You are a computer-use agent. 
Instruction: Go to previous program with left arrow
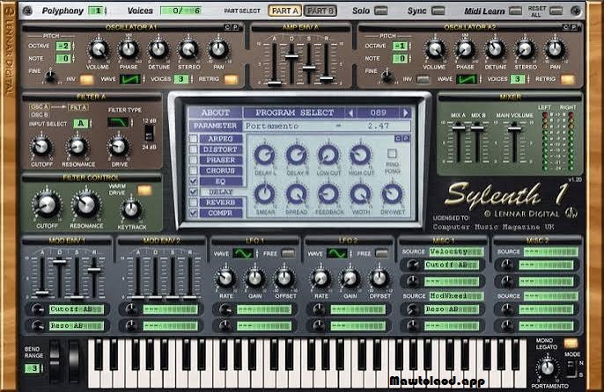[x=350, y=113]
